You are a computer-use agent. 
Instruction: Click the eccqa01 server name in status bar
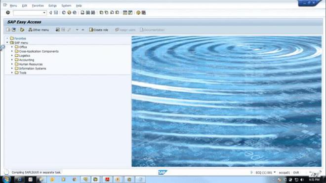point(284,173)
